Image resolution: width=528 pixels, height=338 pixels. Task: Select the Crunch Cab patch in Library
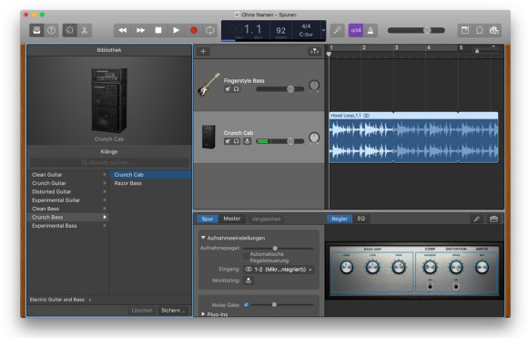(150, 175)
